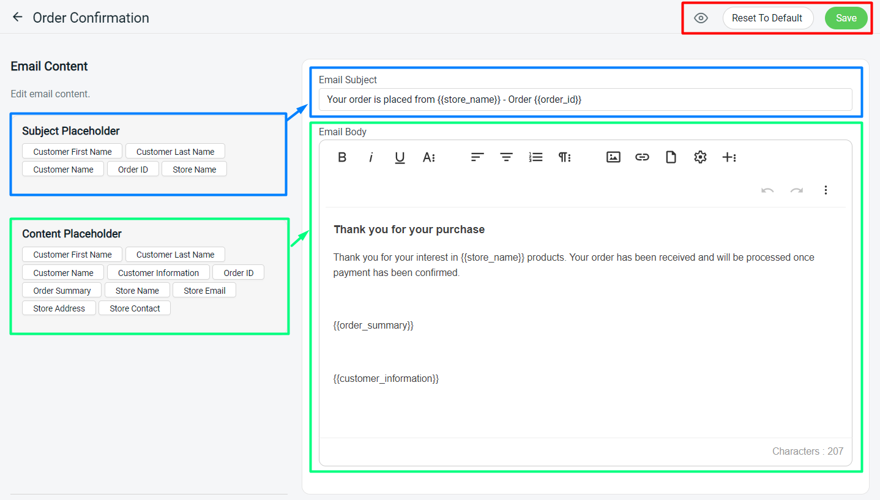Click inside the Email Subject field

click(585, 99)
